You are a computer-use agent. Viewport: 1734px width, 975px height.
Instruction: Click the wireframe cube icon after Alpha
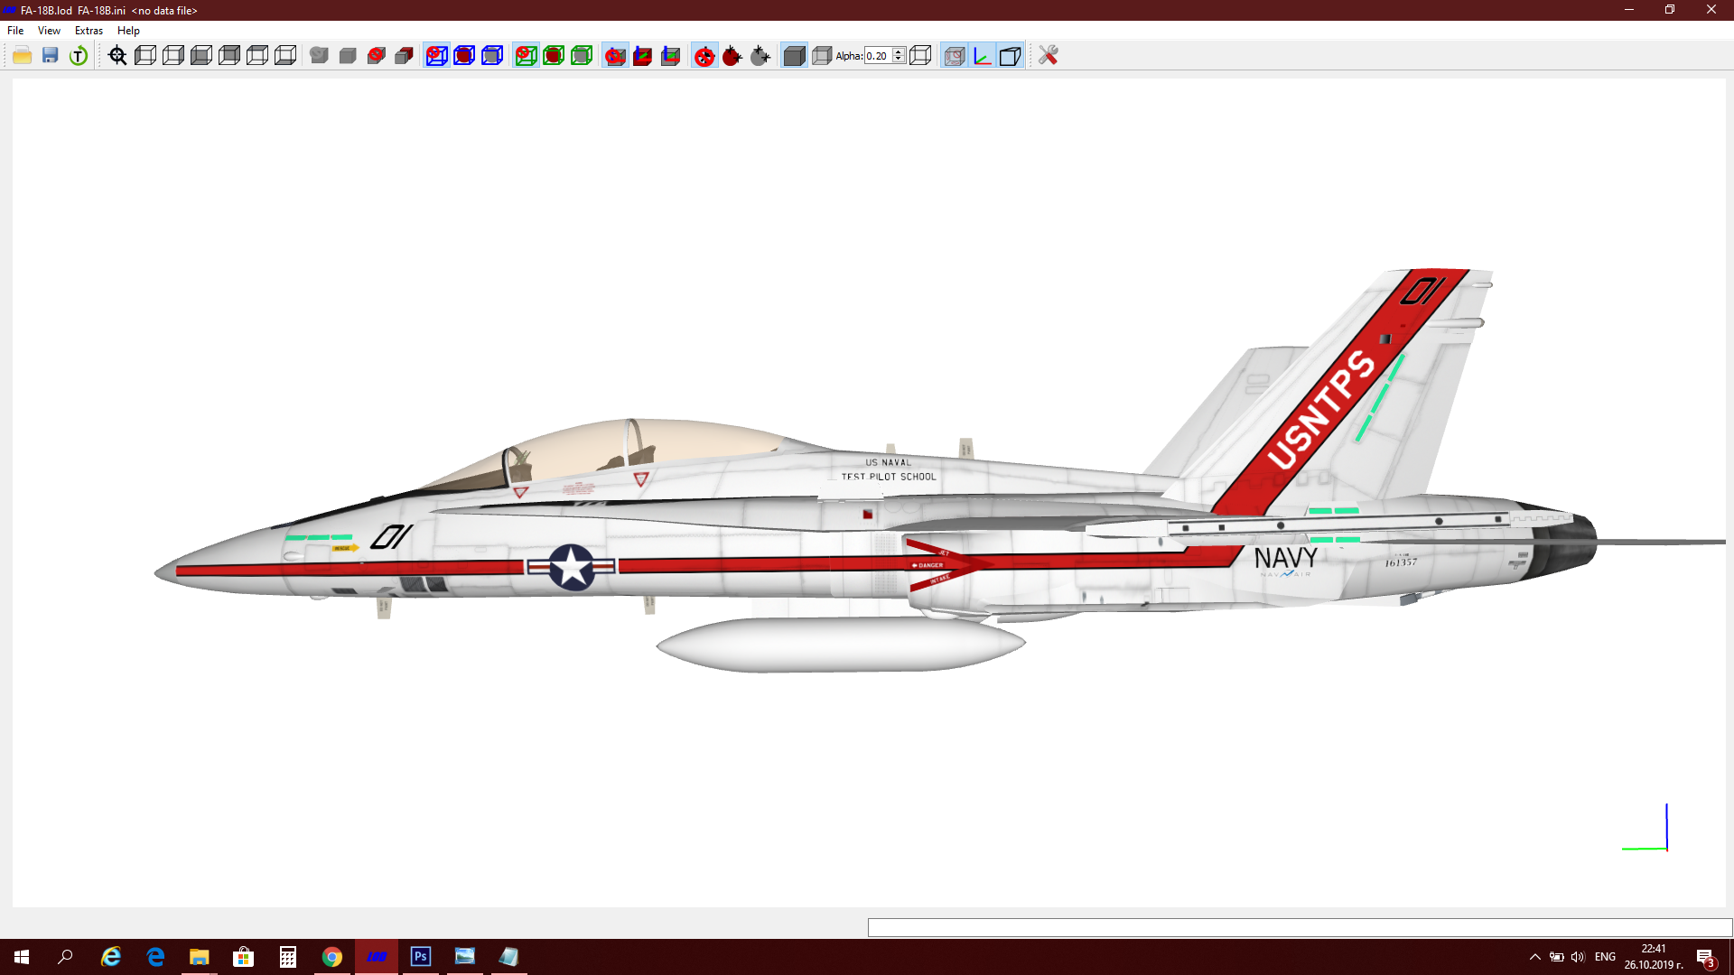pyautogui.click(x=921, y=56)
